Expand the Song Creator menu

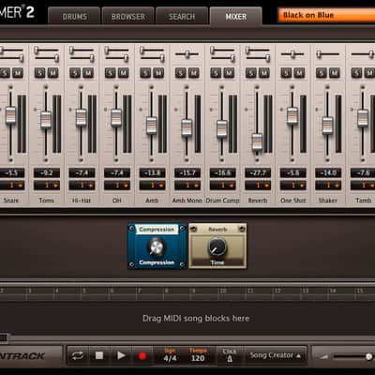coord(276,355)
